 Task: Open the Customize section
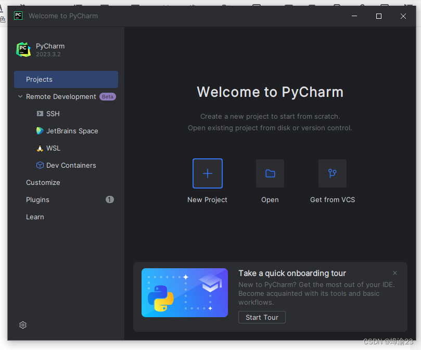click(x=66, y=182)
